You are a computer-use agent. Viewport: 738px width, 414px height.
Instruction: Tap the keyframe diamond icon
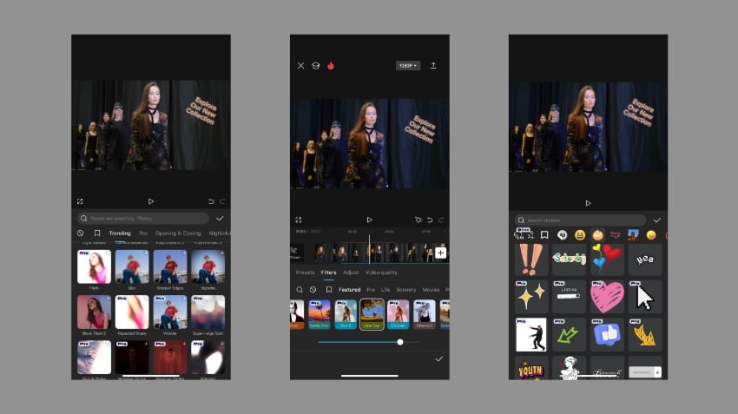418,220
